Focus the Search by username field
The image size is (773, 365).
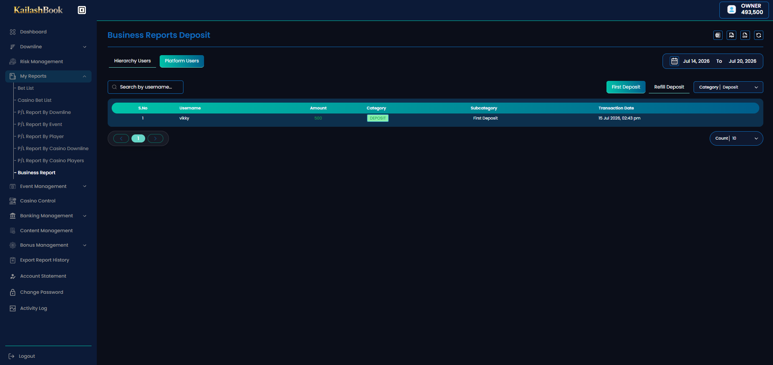coord(146,87)
